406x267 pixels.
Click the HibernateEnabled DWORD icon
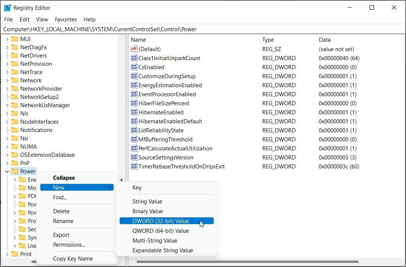tap(134, 112)
